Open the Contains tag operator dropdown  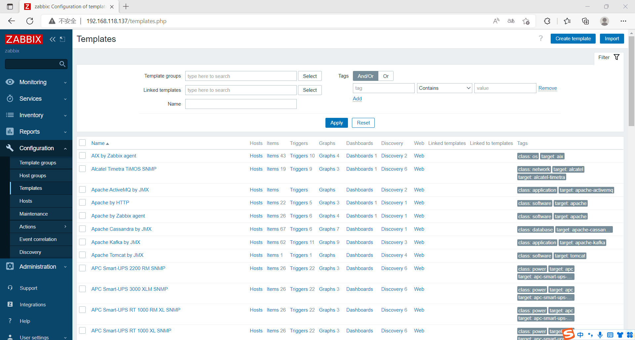click(444, 88)
